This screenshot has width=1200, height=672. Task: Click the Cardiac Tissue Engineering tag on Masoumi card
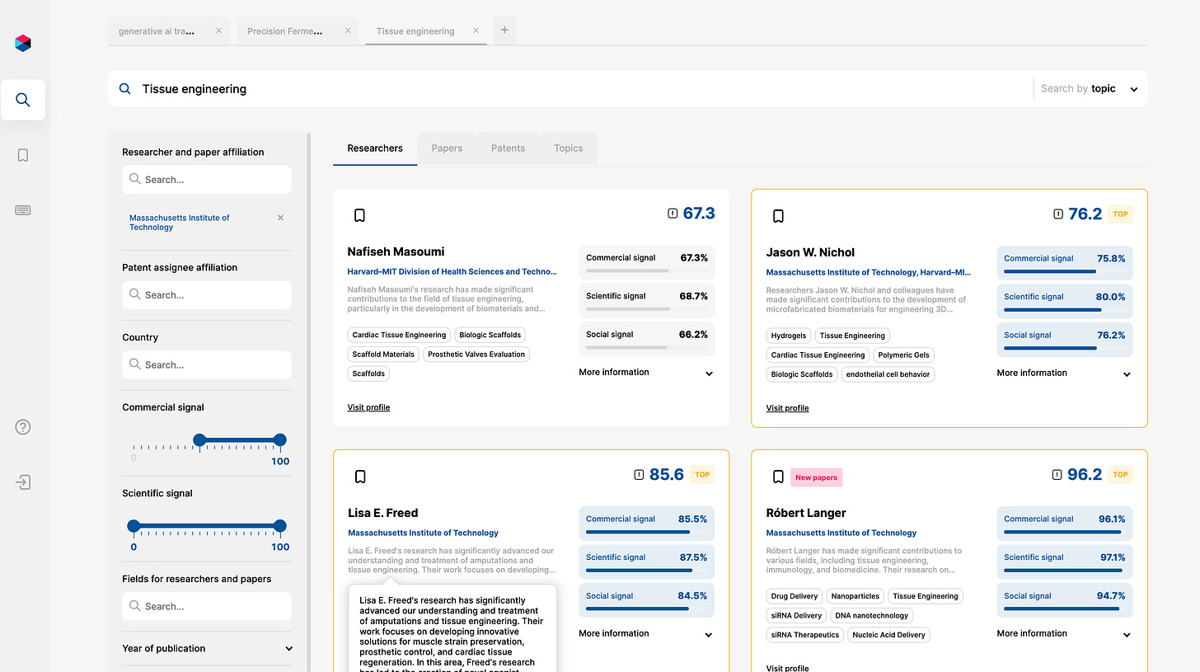click(399, 335)
